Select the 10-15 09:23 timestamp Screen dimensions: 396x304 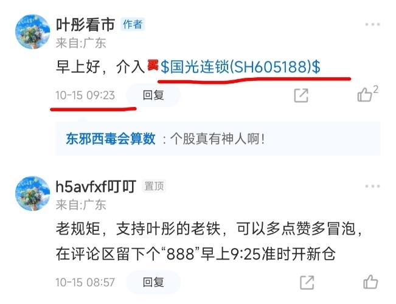coord(85,95)
